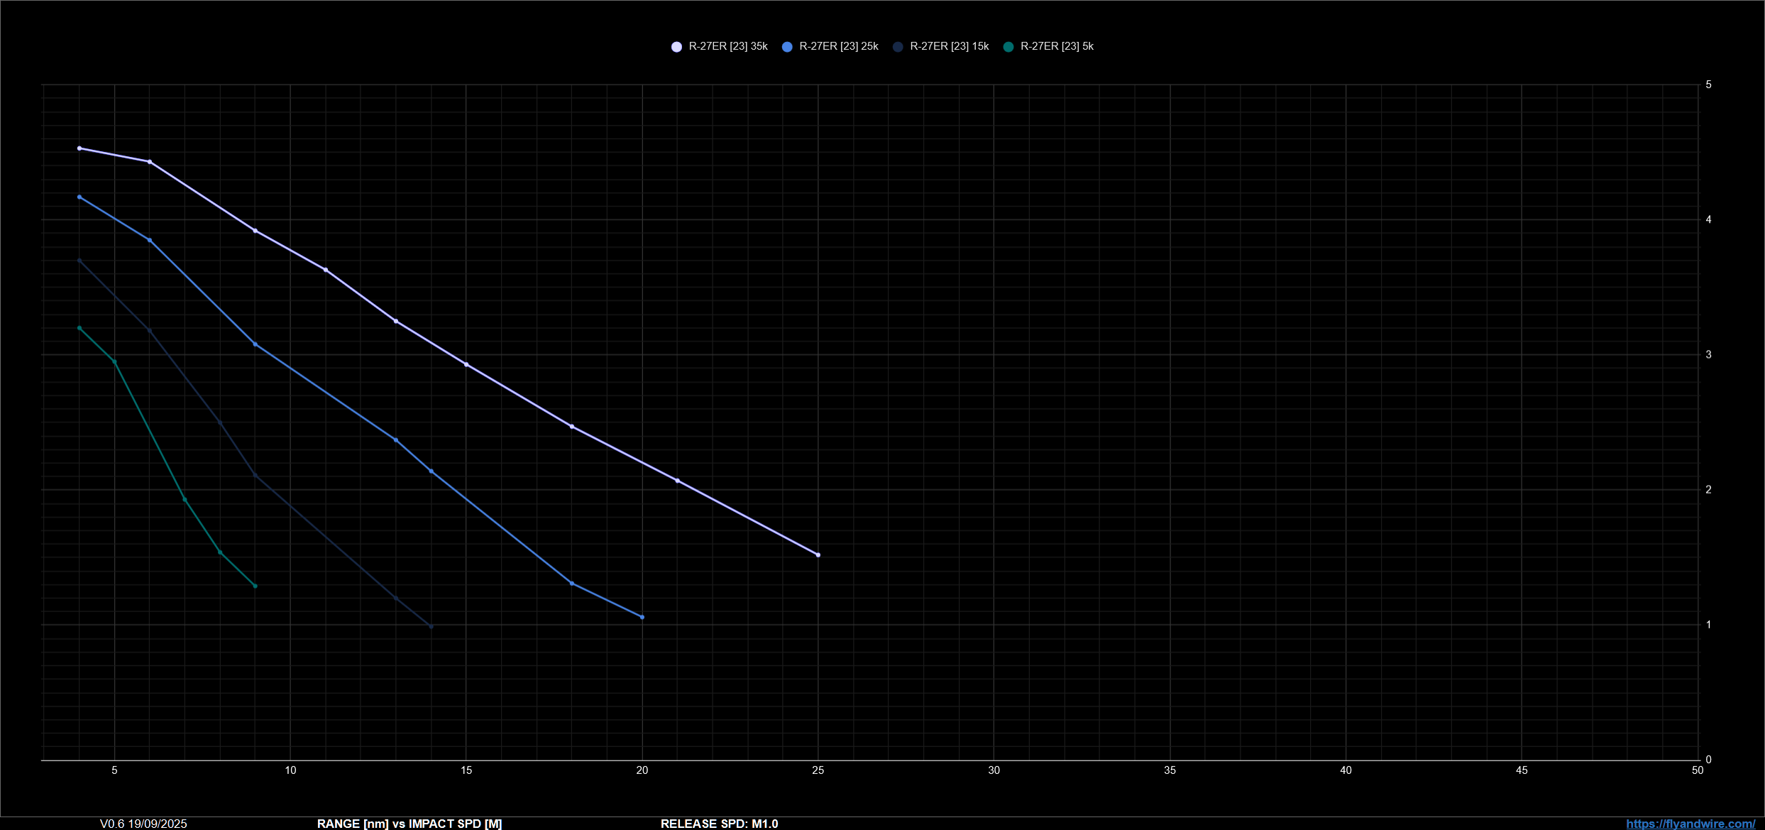Select the first 5k data point at 4 nm

(x=79, y=328)
